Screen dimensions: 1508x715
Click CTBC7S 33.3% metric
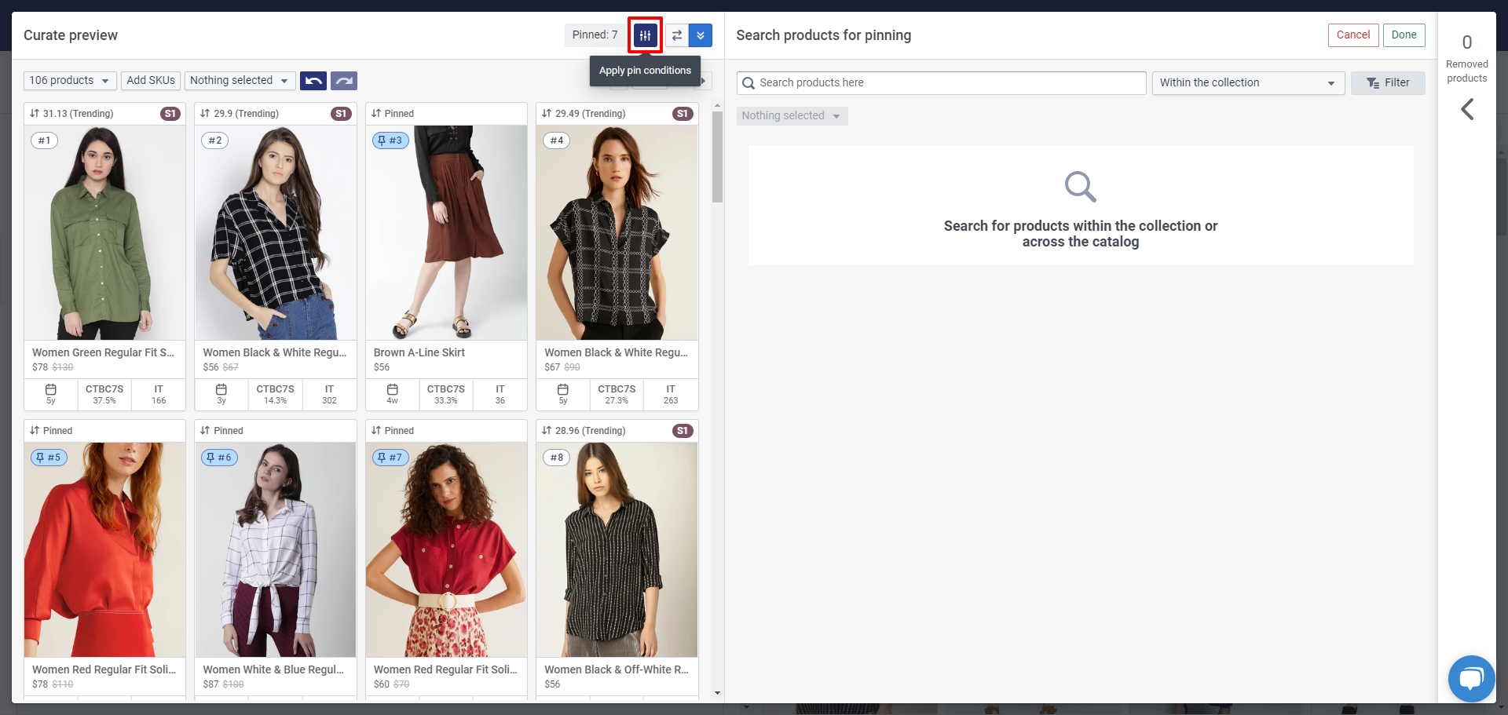pos(446,395)
